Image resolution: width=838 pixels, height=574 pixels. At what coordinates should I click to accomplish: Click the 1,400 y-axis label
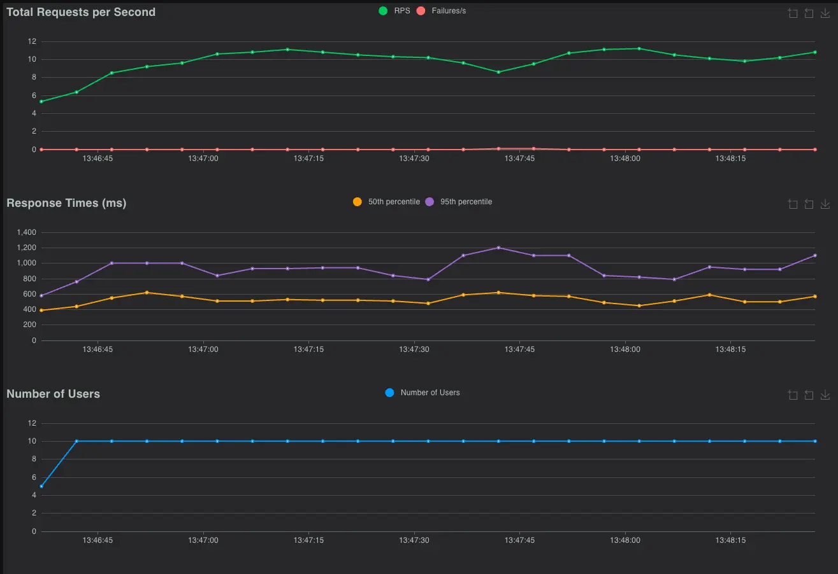[27, 232]
